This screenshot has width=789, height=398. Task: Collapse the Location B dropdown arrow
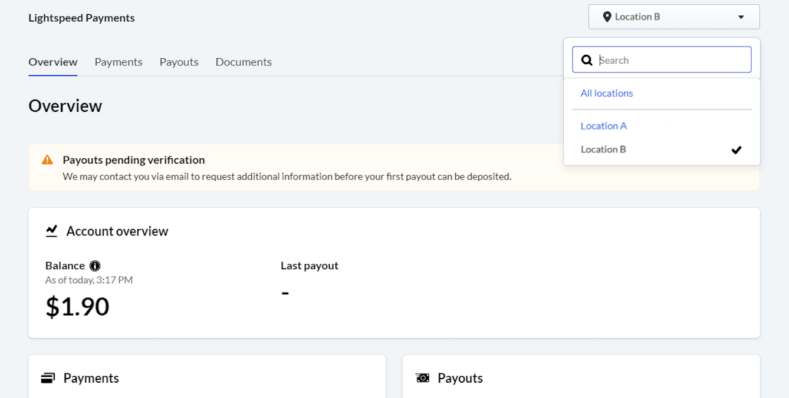coord(741,17)
